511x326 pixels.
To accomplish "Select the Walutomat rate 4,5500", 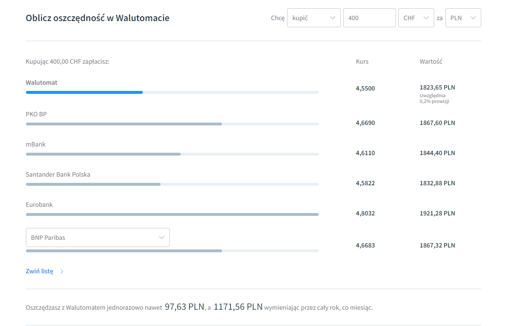I will click(365, 89).
